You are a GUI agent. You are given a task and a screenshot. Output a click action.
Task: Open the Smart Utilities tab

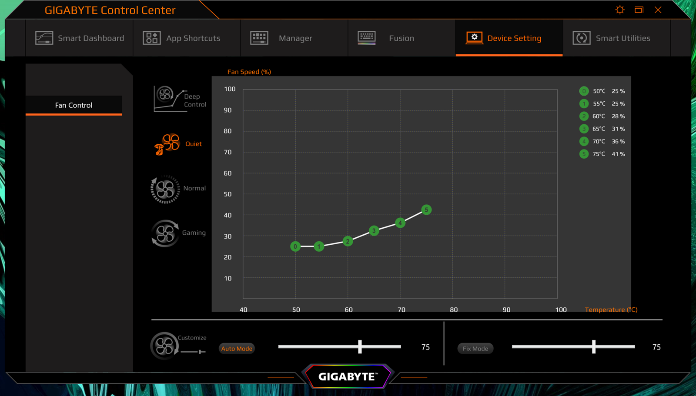pos(617,38)
